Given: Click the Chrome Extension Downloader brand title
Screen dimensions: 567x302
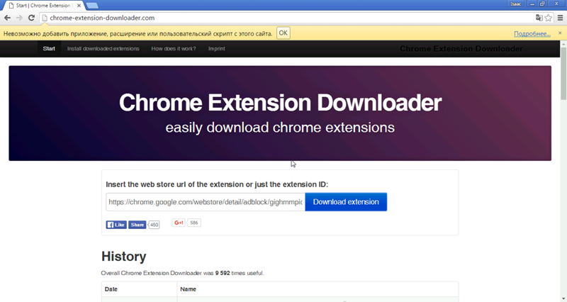Looking at the screenshot, I should (x=461, y=49).
